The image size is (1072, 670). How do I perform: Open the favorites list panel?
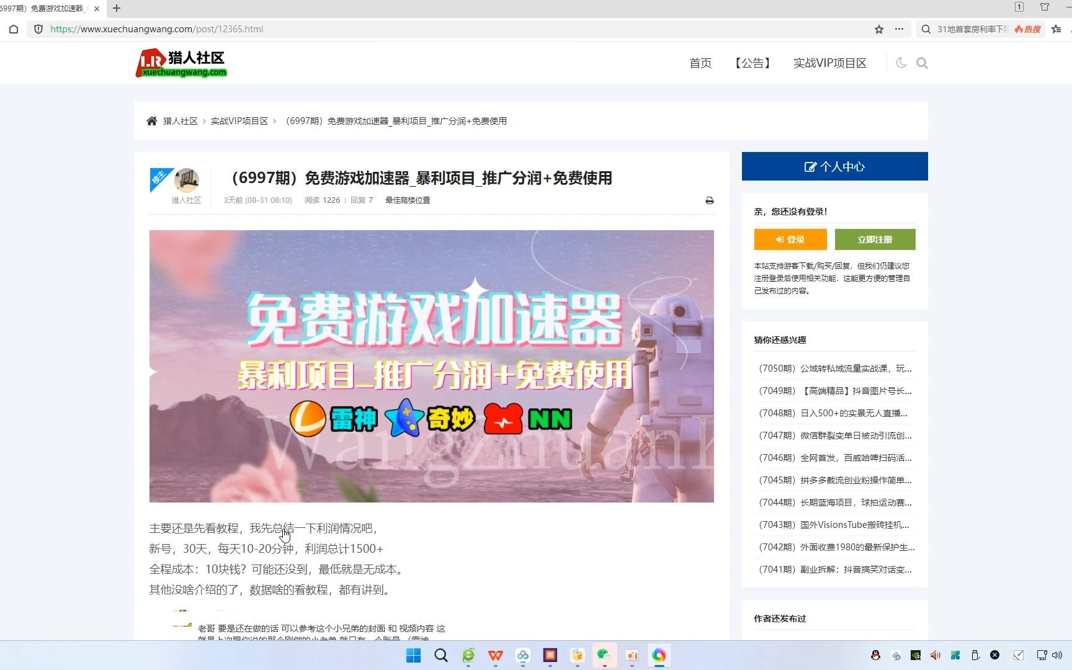1056,29
